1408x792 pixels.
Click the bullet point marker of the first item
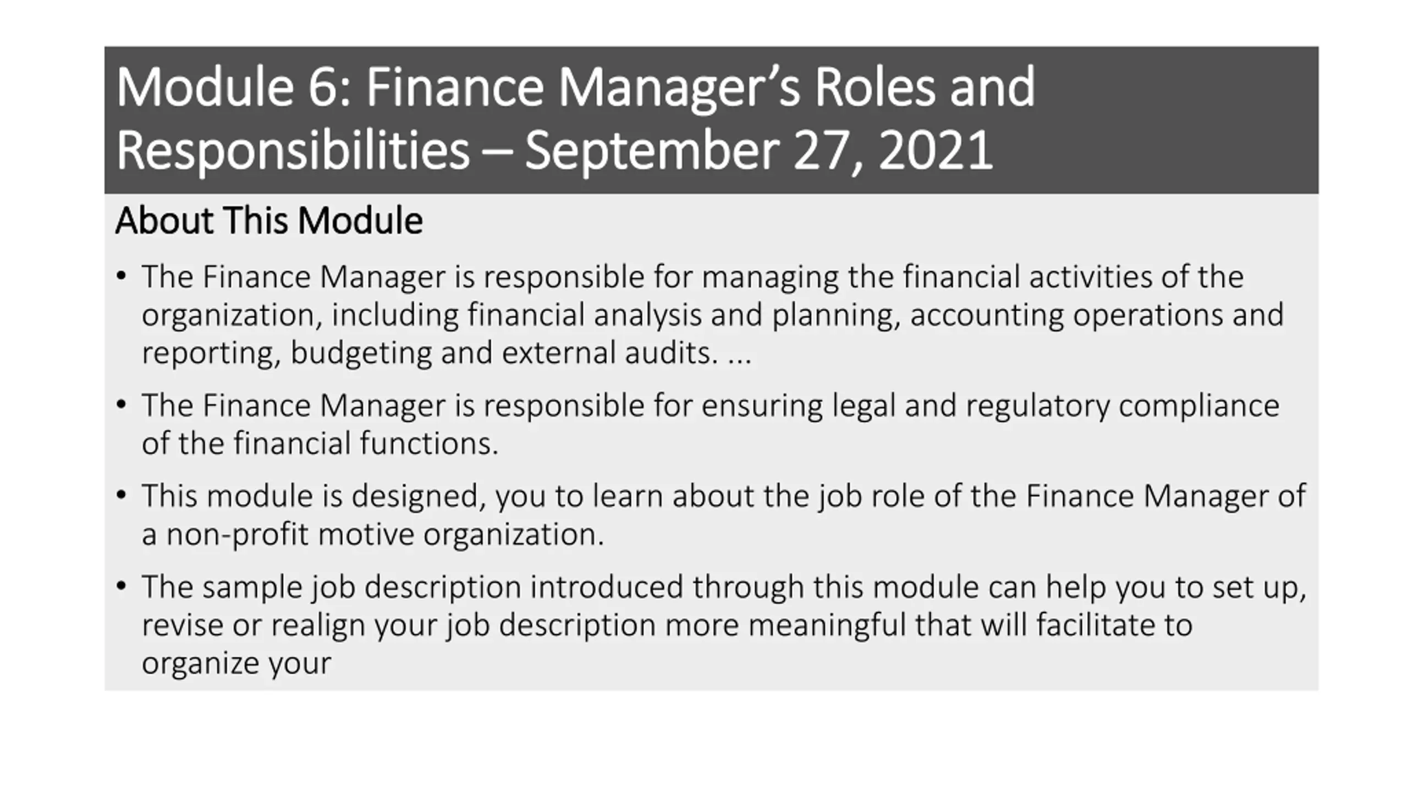point(122,276)
